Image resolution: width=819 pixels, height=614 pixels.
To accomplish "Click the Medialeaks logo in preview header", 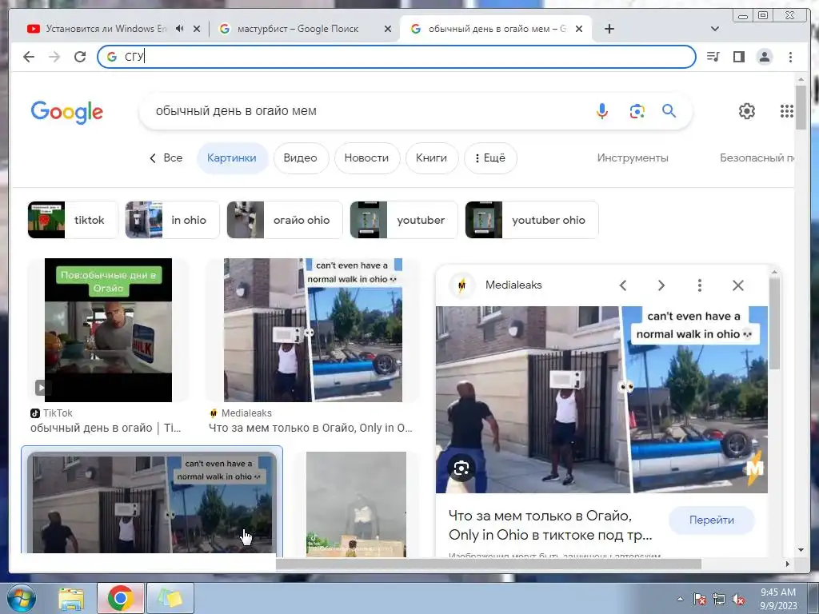I will [x=461, y=285].
